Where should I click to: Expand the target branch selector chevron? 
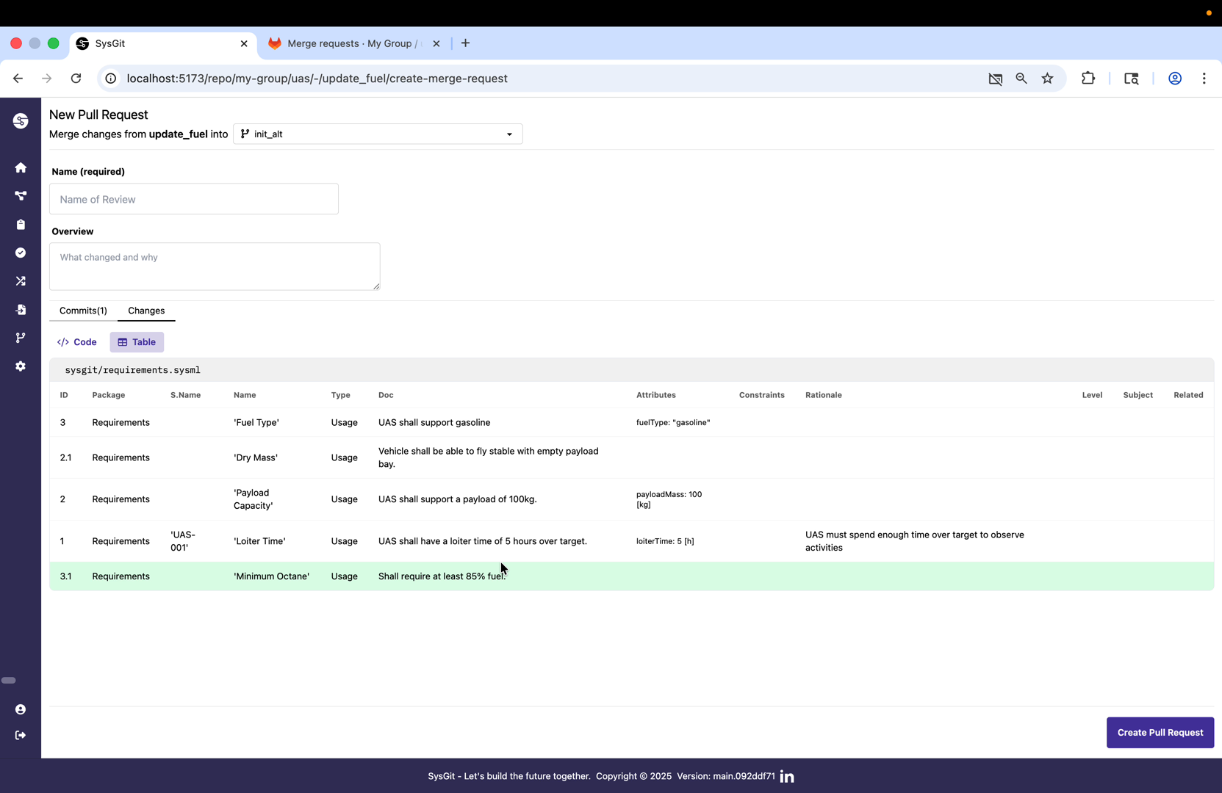tap(509, 134)
